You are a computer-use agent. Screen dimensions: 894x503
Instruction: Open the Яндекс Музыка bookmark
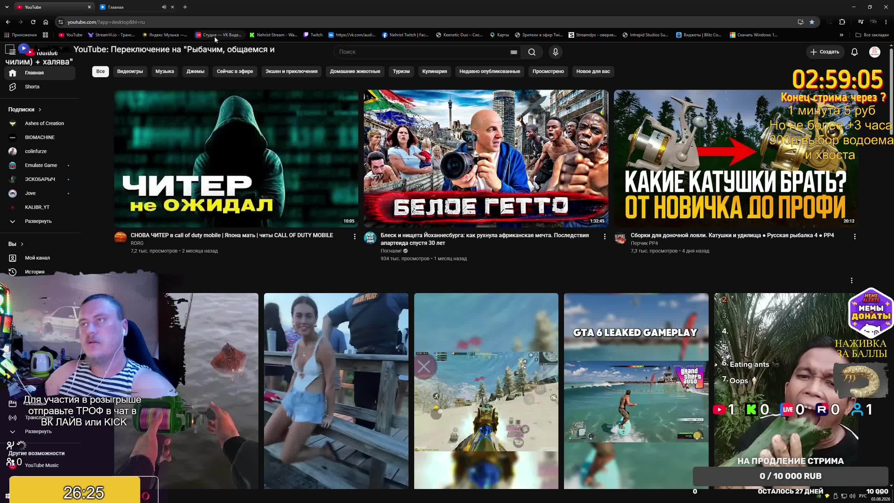coord(165,35)
